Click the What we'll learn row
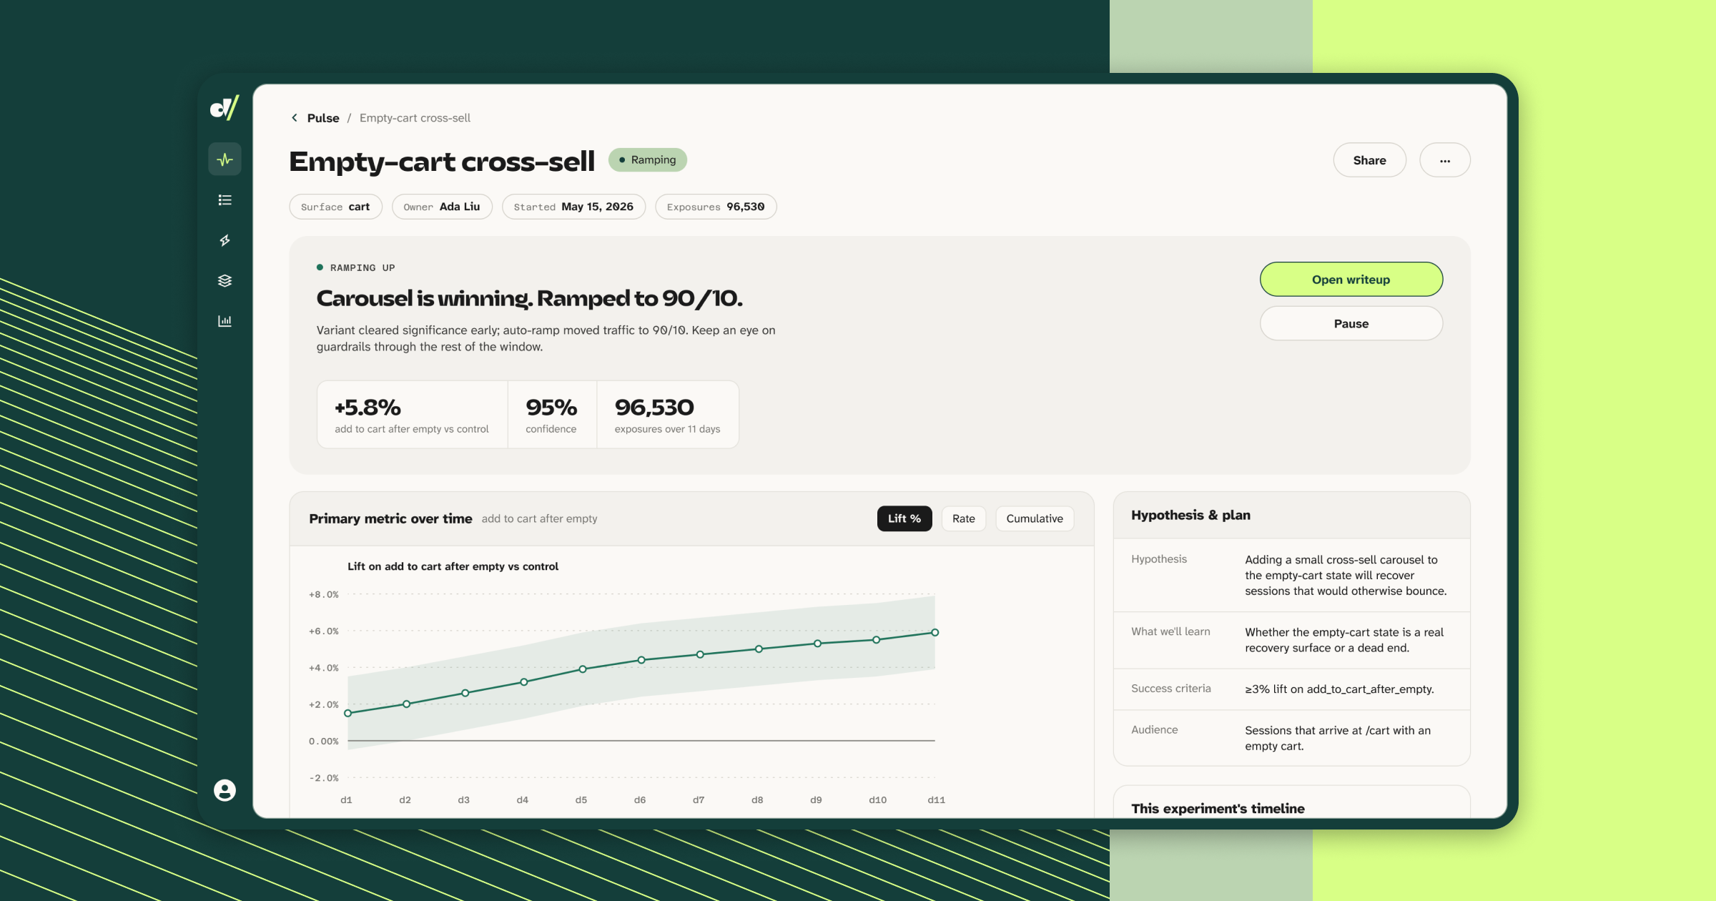The image size is (1716, 901). pyautogui.click(x=1291, y=640)
